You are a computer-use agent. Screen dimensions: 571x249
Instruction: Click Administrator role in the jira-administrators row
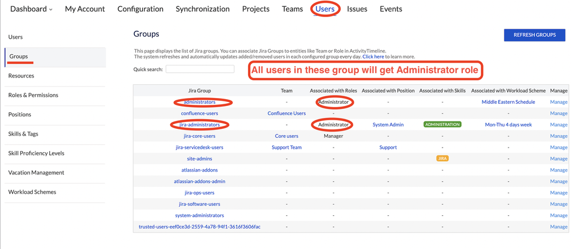coord(333,124)
